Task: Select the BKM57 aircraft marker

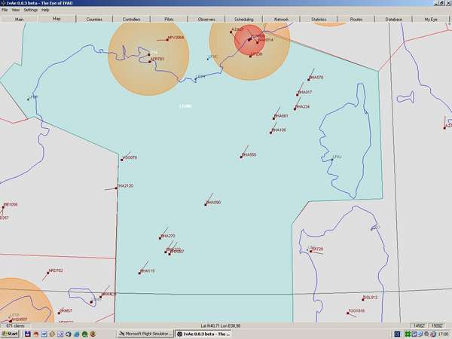Action: tap(60, 313)
